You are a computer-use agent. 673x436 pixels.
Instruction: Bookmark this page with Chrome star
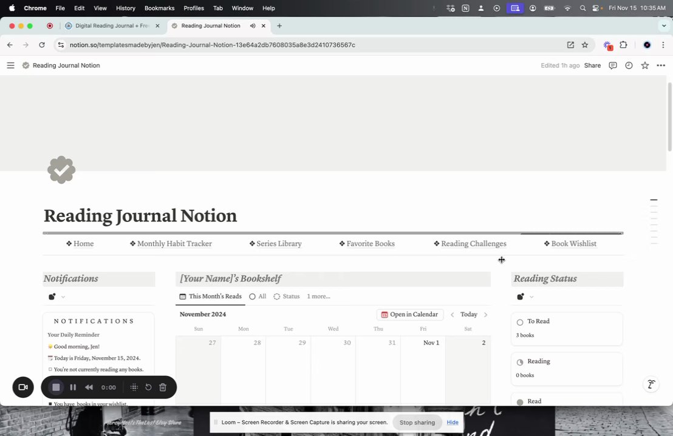[x=584, y=45]
